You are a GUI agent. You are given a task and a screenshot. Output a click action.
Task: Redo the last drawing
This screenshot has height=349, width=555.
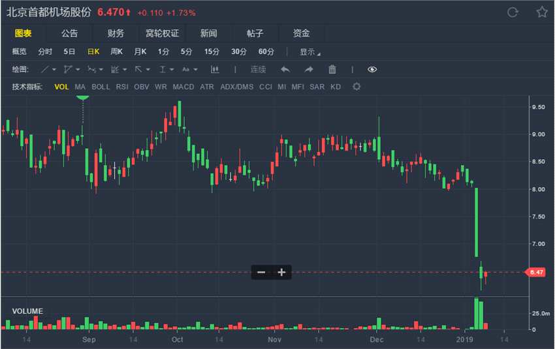coord(309,69)
